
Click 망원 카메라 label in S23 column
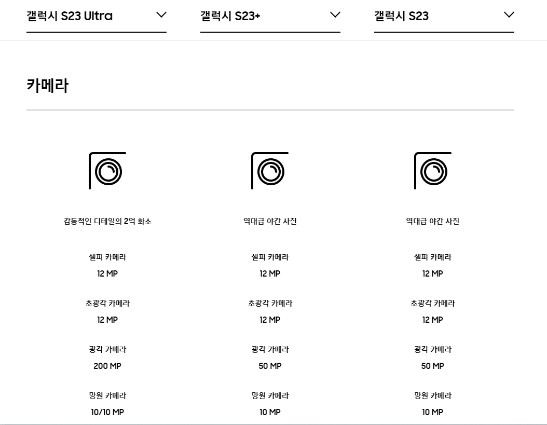[433, 396]
